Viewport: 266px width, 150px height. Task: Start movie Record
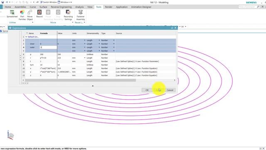(39, 14)
